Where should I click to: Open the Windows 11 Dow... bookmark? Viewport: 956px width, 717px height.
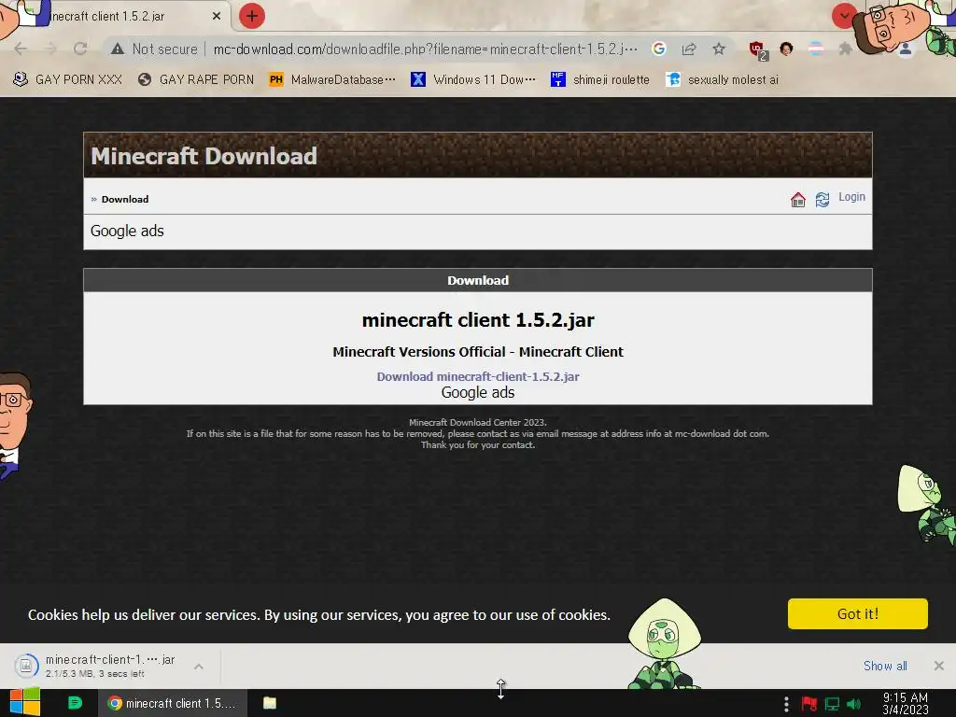(x=473, y=79)
